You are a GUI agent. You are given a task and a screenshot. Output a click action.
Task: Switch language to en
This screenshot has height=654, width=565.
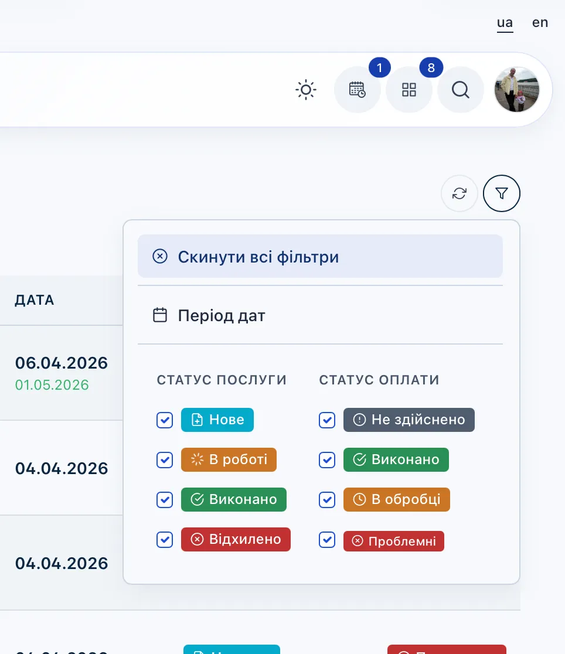click(540, 23)
